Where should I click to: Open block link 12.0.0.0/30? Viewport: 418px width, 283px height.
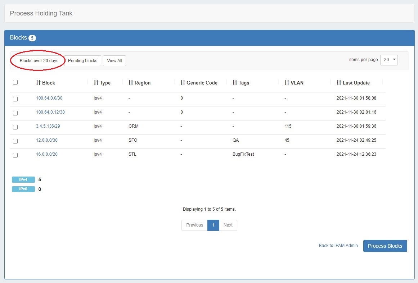(47, 140)
